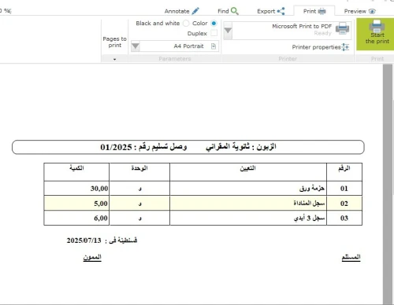Viewport: 394px width, 305px height.
Task: Open the A4 Portrait paper dropdown
Action: [x=136, y=46]
